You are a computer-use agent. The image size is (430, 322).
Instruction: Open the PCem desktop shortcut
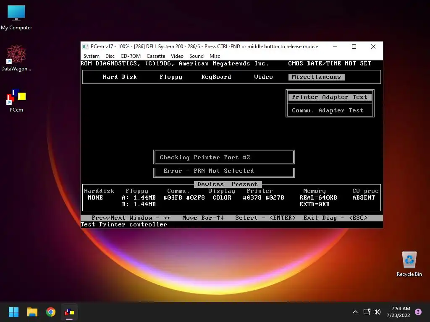(x=16, y=100)
